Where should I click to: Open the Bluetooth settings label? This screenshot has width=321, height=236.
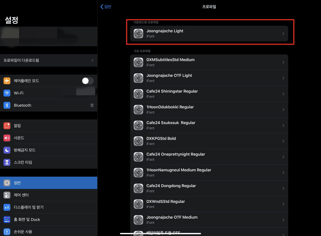(x=23, y=105)
